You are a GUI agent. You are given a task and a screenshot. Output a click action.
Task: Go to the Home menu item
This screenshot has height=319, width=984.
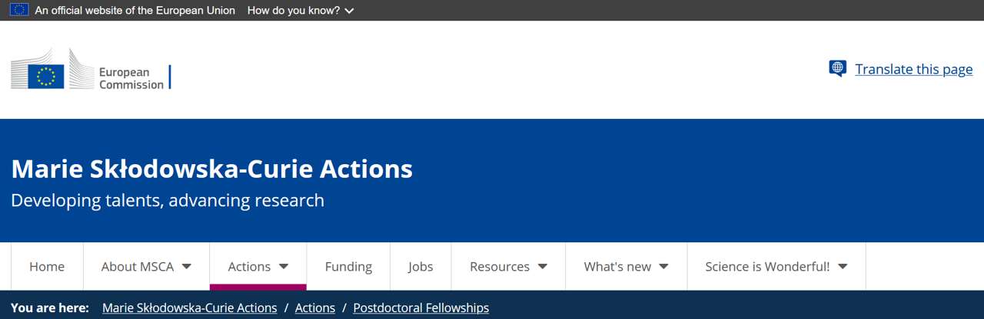(x=47, y=266)
